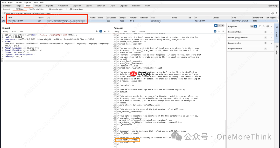Switch to the Collaborator tab
This screenshot has width=280, height=148.
click(x=63, y=6)
